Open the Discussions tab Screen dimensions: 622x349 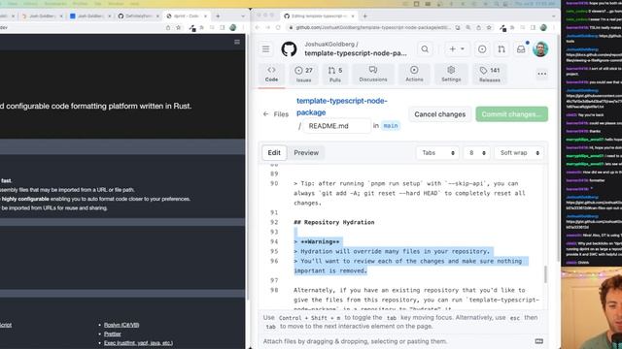point(373,74)
